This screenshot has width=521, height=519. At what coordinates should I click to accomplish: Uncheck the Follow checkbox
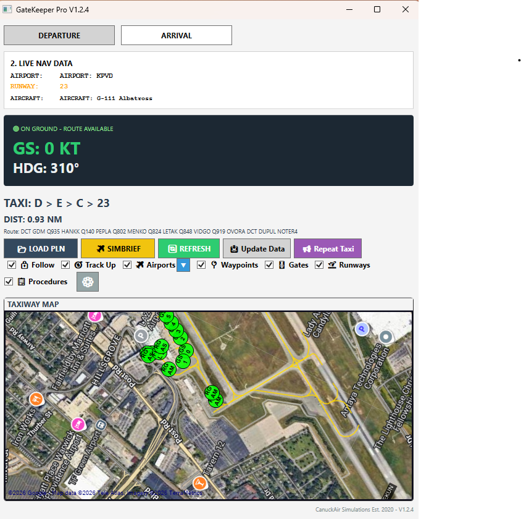[12, 265]
